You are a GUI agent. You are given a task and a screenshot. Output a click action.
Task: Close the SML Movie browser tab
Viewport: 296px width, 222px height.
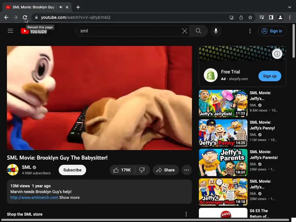coord(67,7)
